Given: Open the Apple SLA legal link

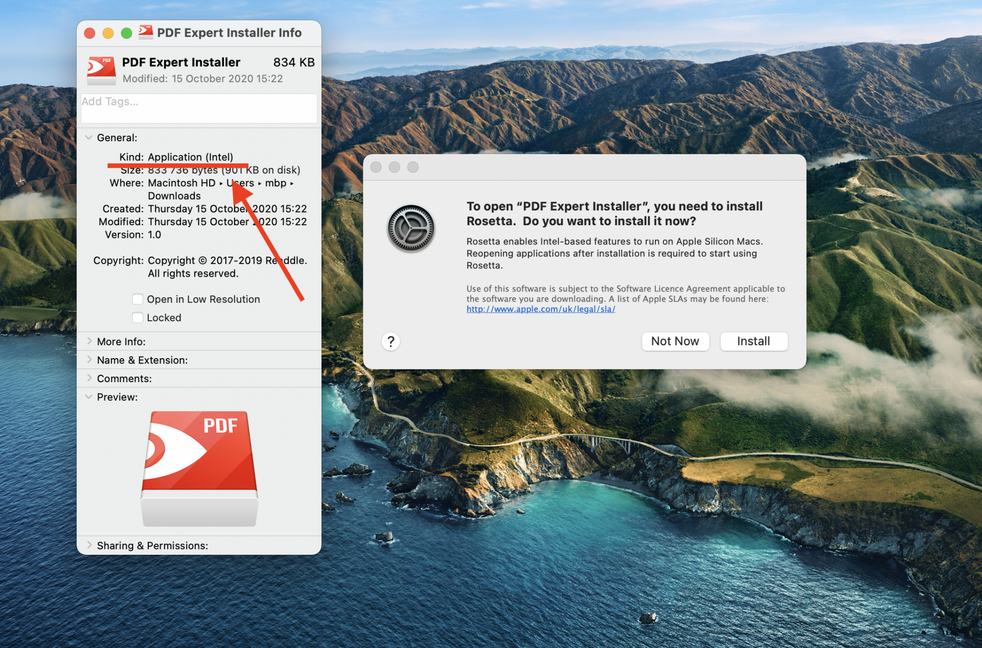Looking at the screenshot, I should [x=541, y=309].
